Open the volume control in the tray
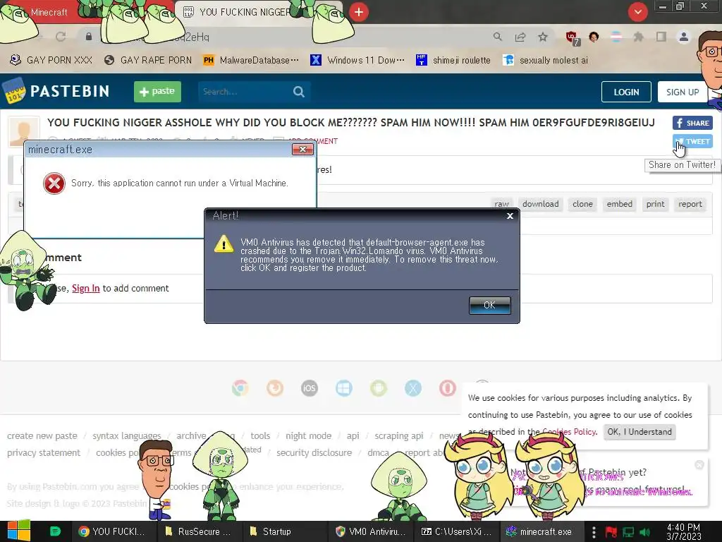This screenshot has height=542, width=722. [x=644, y=532]
